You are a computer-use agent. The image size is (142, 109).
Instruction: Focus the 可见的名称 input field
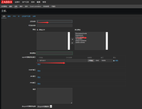(55, 25)
